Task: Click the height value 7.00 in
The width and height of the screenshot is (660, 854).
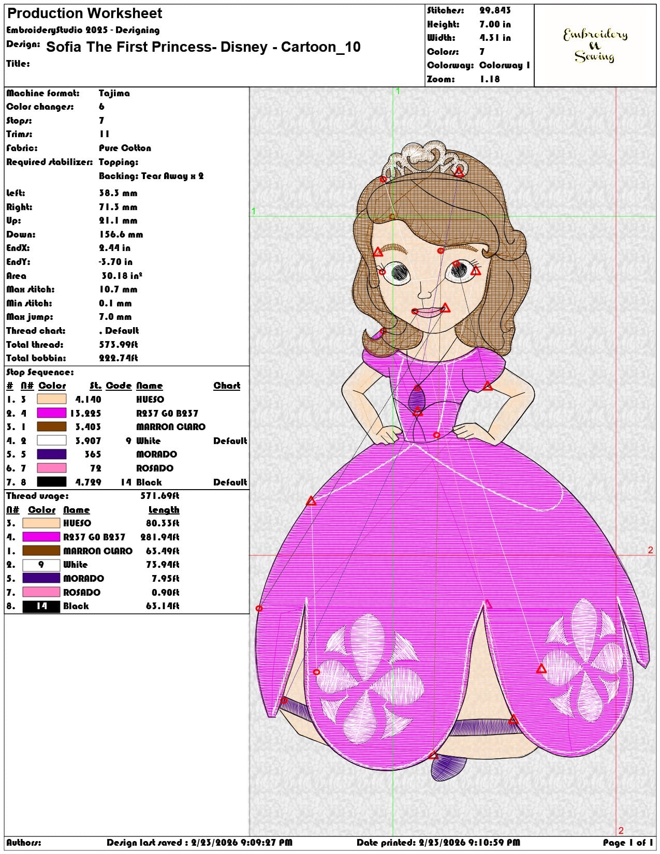Action: tap(495, 24)
